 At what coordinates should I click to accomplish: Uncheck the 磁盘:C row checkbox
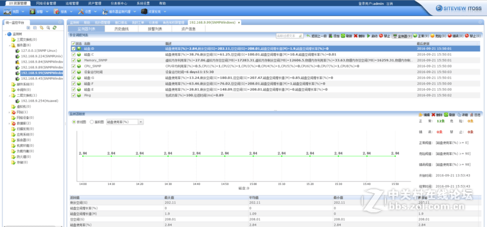coord(73,55)
